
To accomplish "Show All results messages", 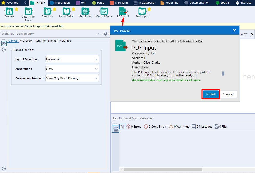I will [x=123, y=126].
